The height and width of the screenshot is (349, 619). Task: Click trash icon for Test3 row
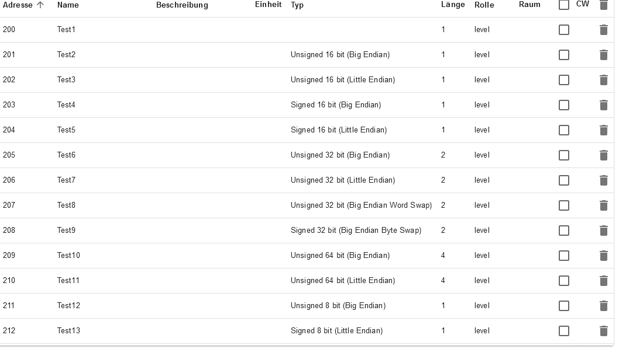point(604,80)
